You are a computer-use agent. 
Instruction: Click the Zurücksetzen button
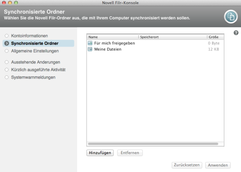click(187, 165)
